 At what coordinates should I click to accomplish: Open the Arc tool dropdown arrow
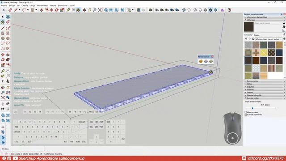[x=28, y=10]
